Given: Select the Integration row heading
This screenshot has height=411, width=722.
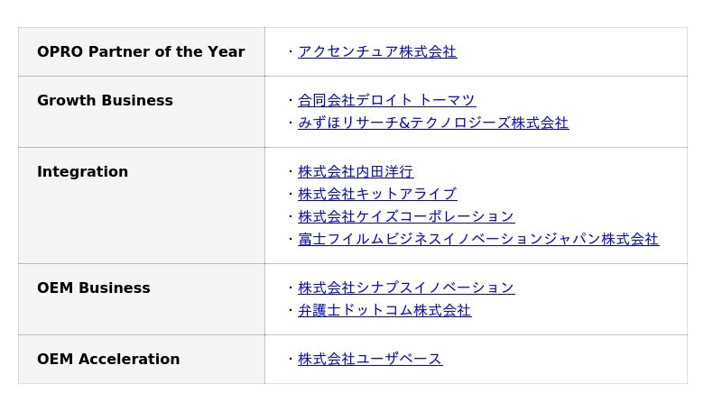Looking at the screenshot, I should [x=82, y=172].
